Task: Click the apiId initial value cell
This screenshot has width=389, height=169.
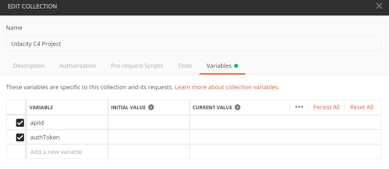Action: 149,123
